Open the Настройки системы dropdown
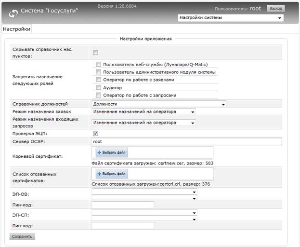 pyautogui.click(x=231, y=18)
